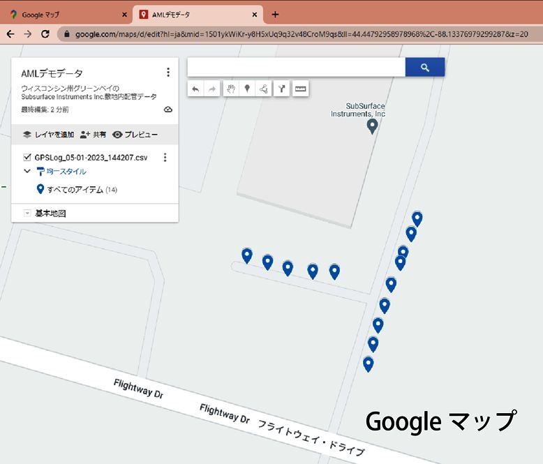Open a new browser tab
This screenshot has width=543, height=464.
point(275,15)
